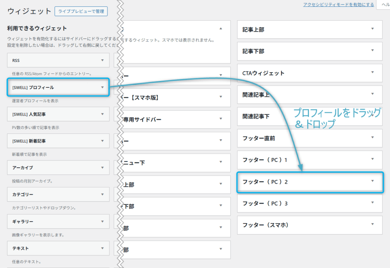Select the アーカイブ widget title
390x268 pixels.
pos(22,168)
